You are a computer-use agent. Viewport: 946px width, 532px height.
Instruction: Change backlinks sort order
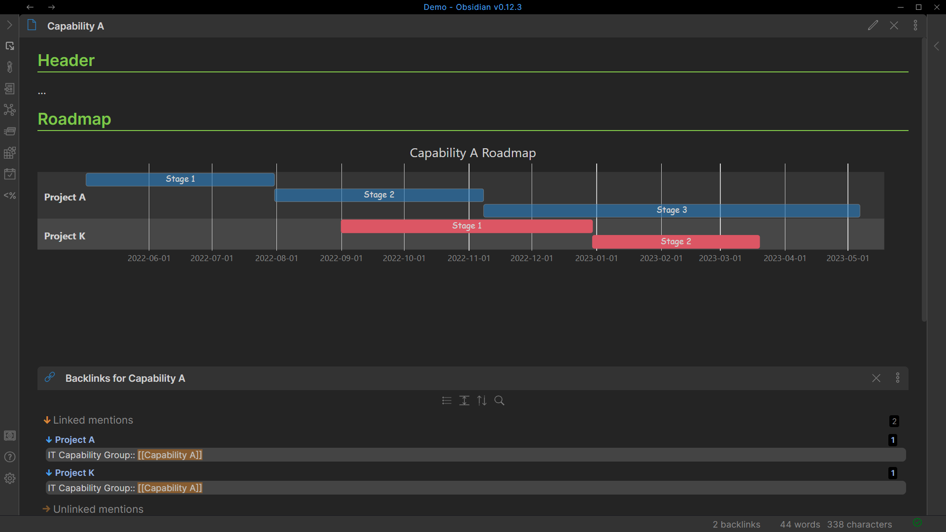click(482, 400)
